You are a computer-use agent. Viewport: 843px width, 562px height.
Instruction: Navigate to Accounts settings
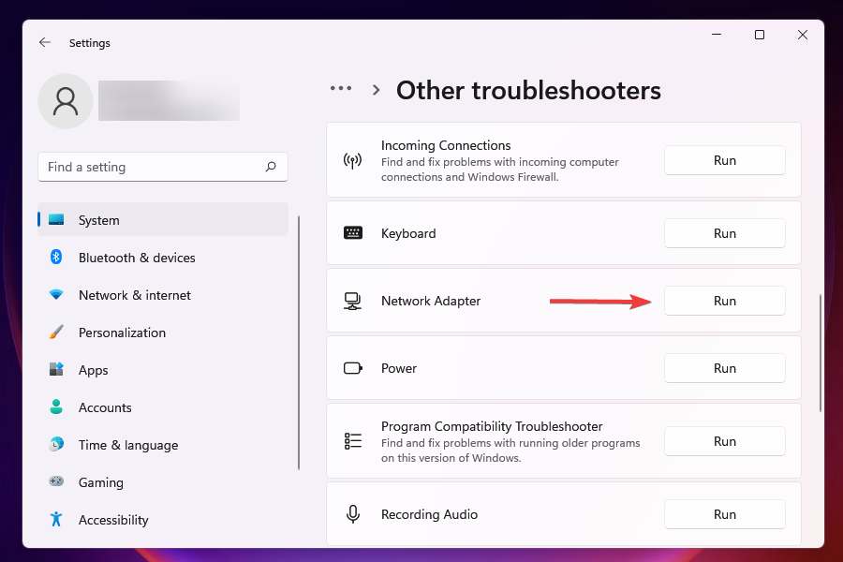163,407
